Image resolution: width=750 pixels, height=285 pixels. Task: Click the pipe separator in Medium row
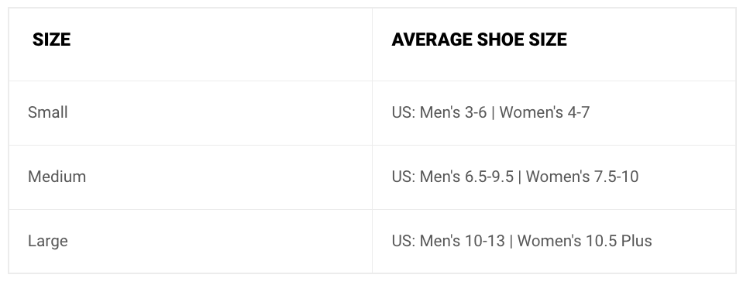(520, 177)
